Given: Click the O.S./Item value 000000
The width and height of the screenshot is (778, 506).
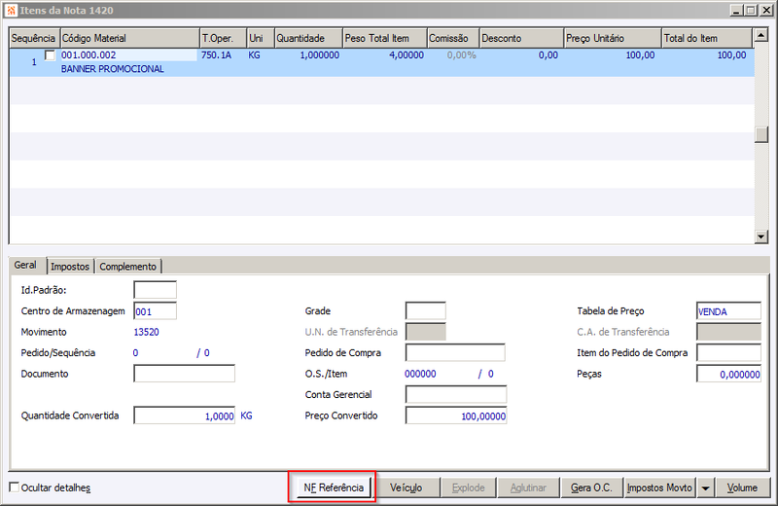Looking at the screenshot, I should coord(420,374).
